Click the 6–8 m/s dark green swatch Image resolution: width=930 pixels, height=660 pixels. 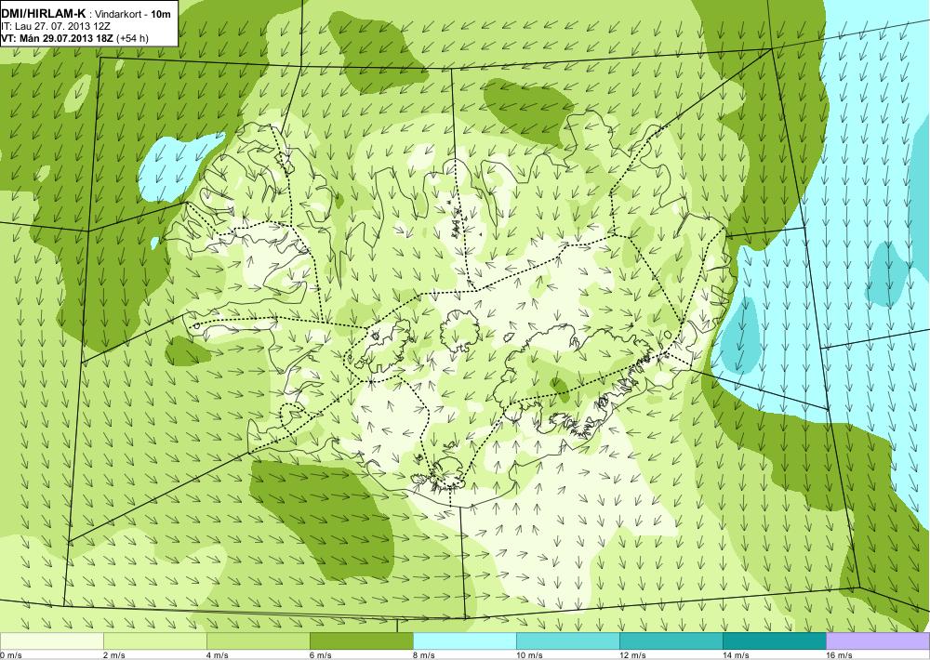[361, 641]
